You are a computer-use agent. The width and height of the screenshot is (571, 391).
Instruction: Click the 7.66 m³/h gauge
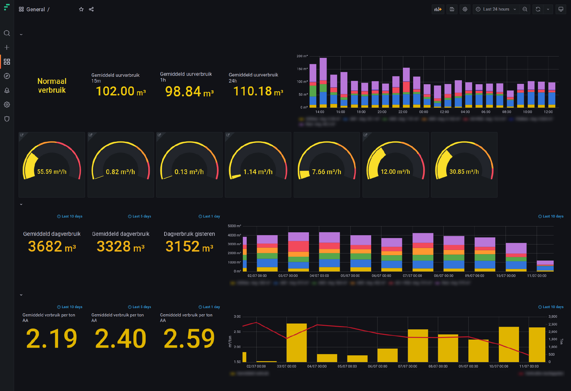point(327,161)
